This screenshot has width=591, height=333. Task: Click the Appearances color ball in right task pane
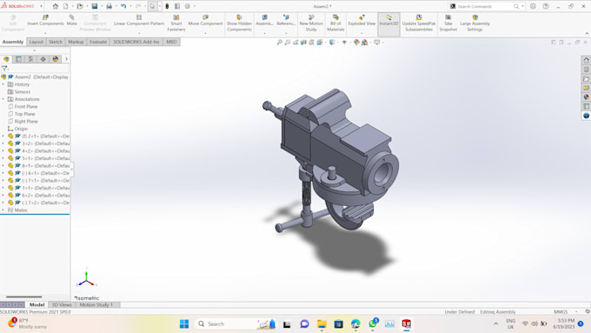click(586, 97)
